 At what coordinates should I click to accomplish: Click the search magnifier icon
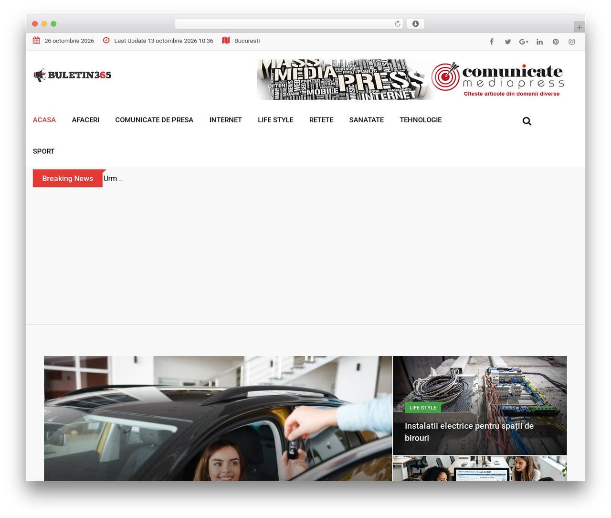click(x=527, y=121)
